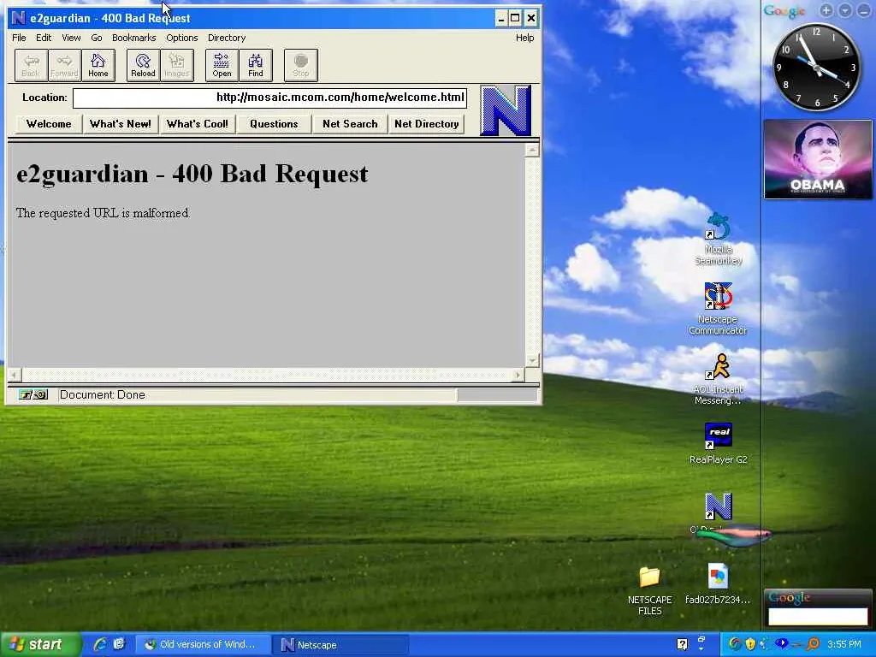Click the 3:55 PM taskbar clock

coord(844,644)
